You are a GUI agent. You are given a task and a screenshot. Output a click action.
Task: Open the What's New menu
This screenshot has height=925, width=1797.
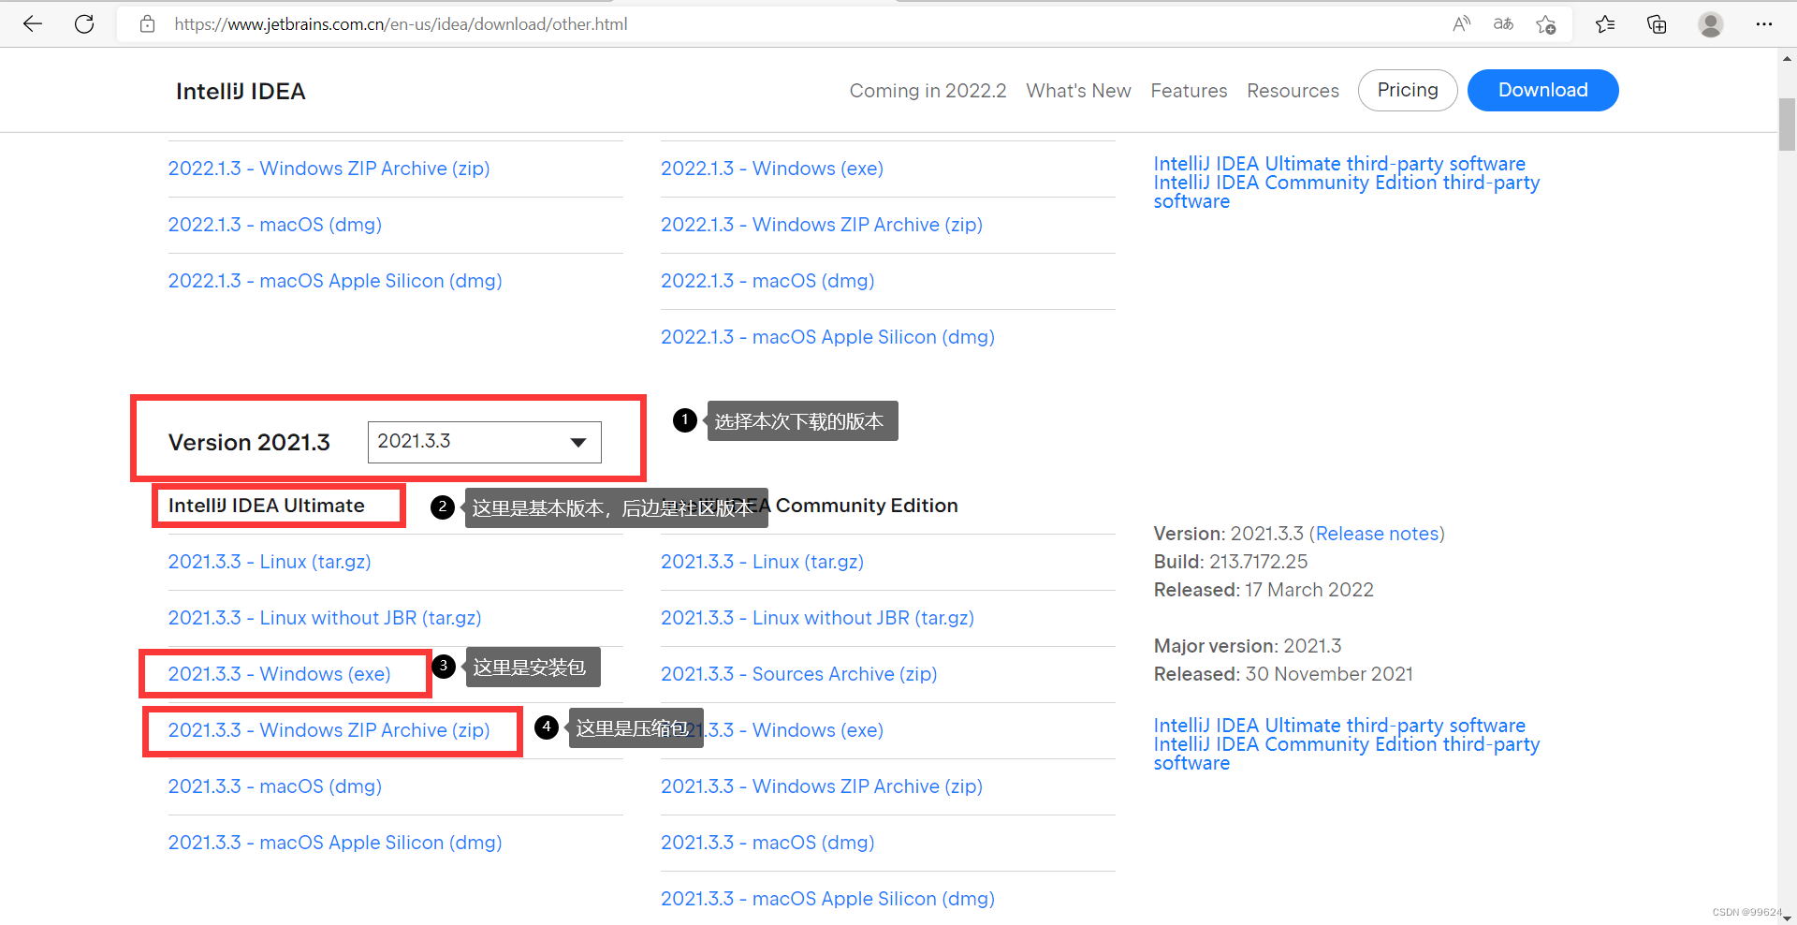click(x=1078, y=90)
